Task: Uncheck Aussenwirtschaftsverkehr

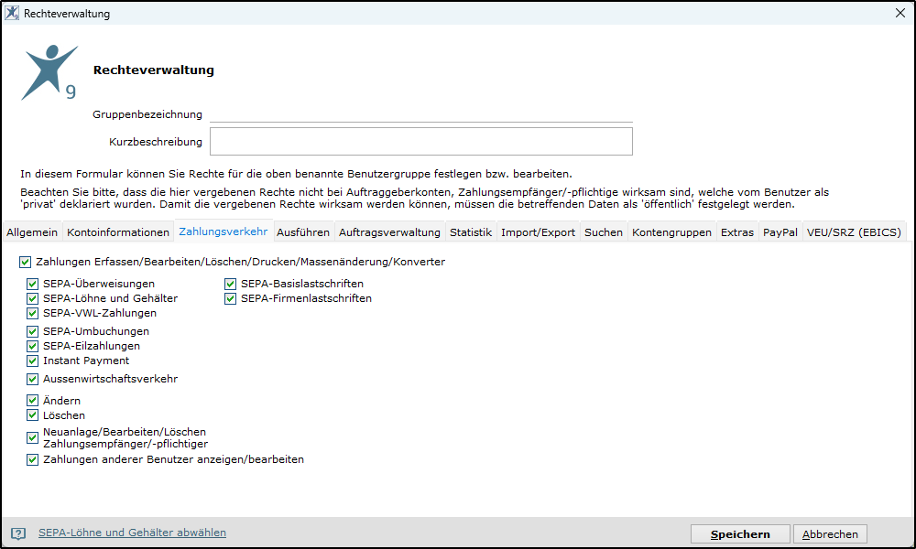Action: pos(33,379)
